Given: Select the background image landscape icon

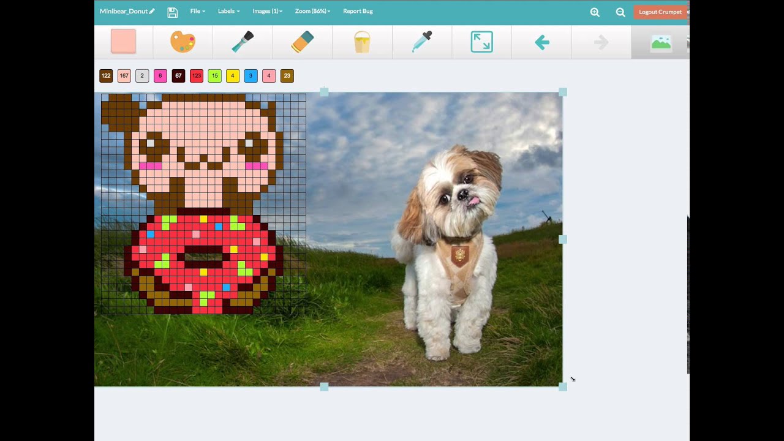Looking at the screenshot, I should [x=660, y=43].
